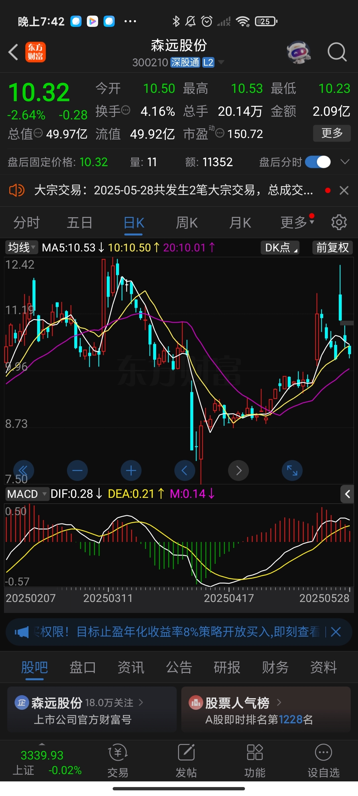Open chart settings gear
This screenshot has height=796, width=358.
click(339, 222)
